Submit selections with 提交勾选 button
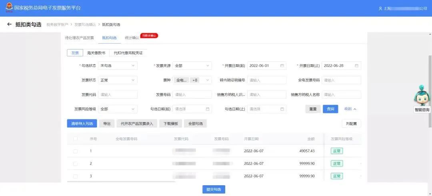This screenshot has width=432, height=196. (214, 189)
